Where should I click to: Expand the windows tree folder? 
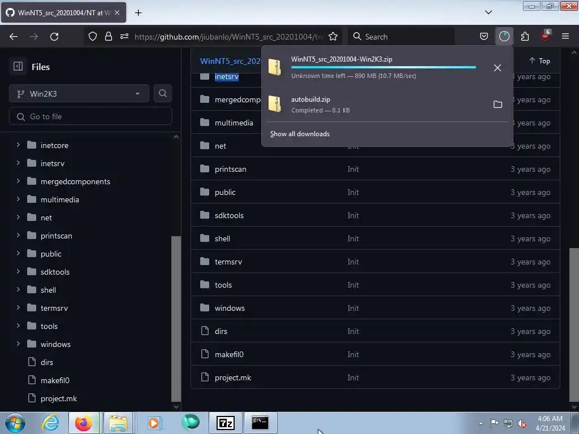pyautogui.click(x=18, y=344)
